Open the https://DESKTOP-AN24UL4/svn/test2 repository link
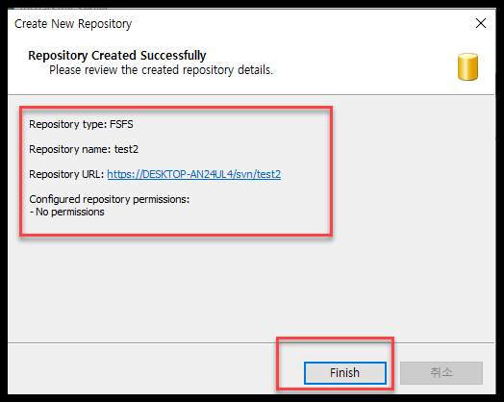 click(x=194, y=174)
